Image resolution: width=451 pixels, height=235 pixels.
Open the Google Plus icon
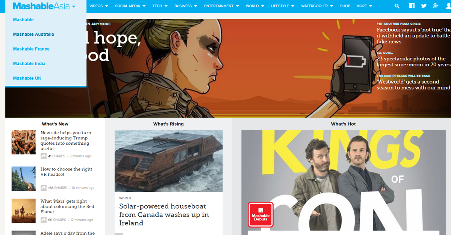pyautogui.click(x=436, y=6)
